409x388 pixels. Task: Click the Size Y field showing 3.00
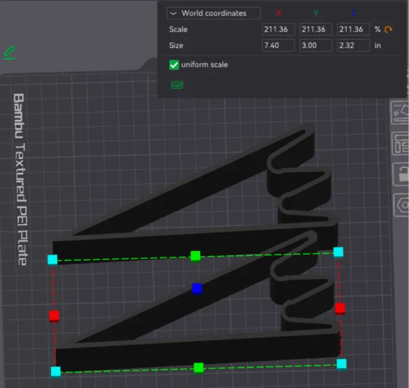tap(316, 45)
